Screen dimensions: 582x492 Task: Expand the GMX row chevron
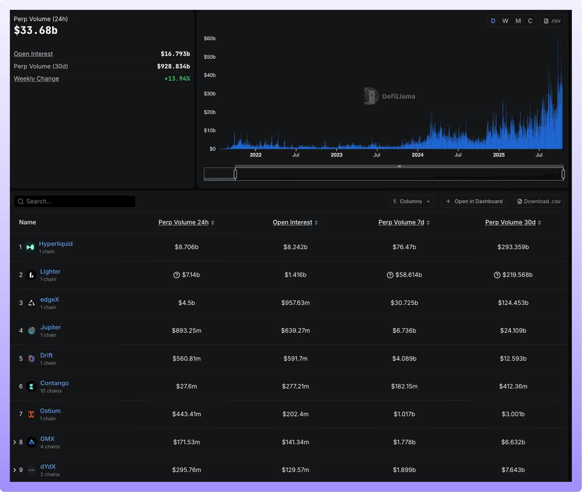coord(15,442)
